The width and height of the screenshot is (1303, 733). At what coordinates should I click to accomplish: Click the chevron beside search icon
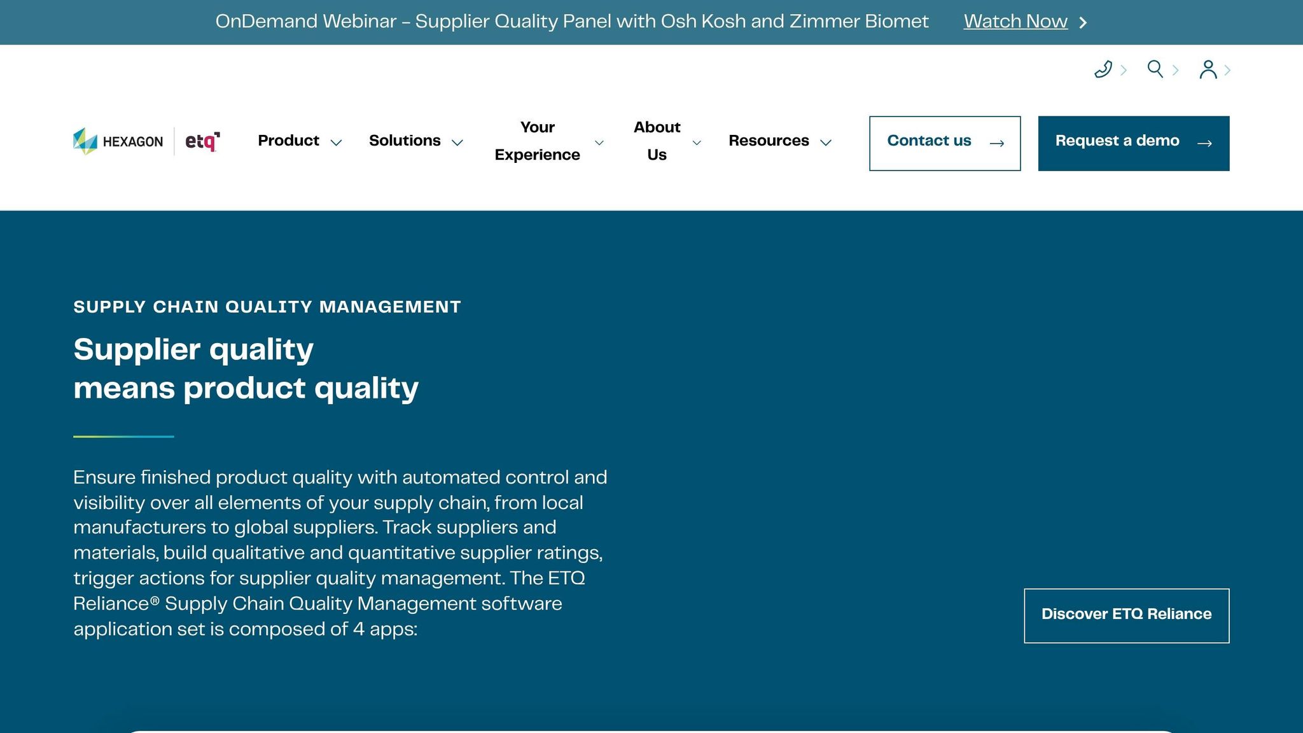point(1175,70)
